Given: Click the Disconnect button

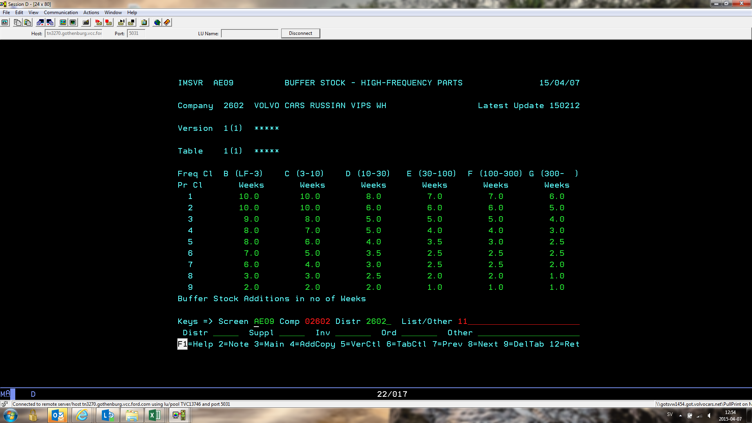Looking at the screenshot, I should (x=300, y=33).
